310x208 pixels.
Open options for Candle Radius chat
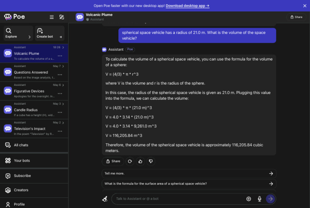click(60, 112)
